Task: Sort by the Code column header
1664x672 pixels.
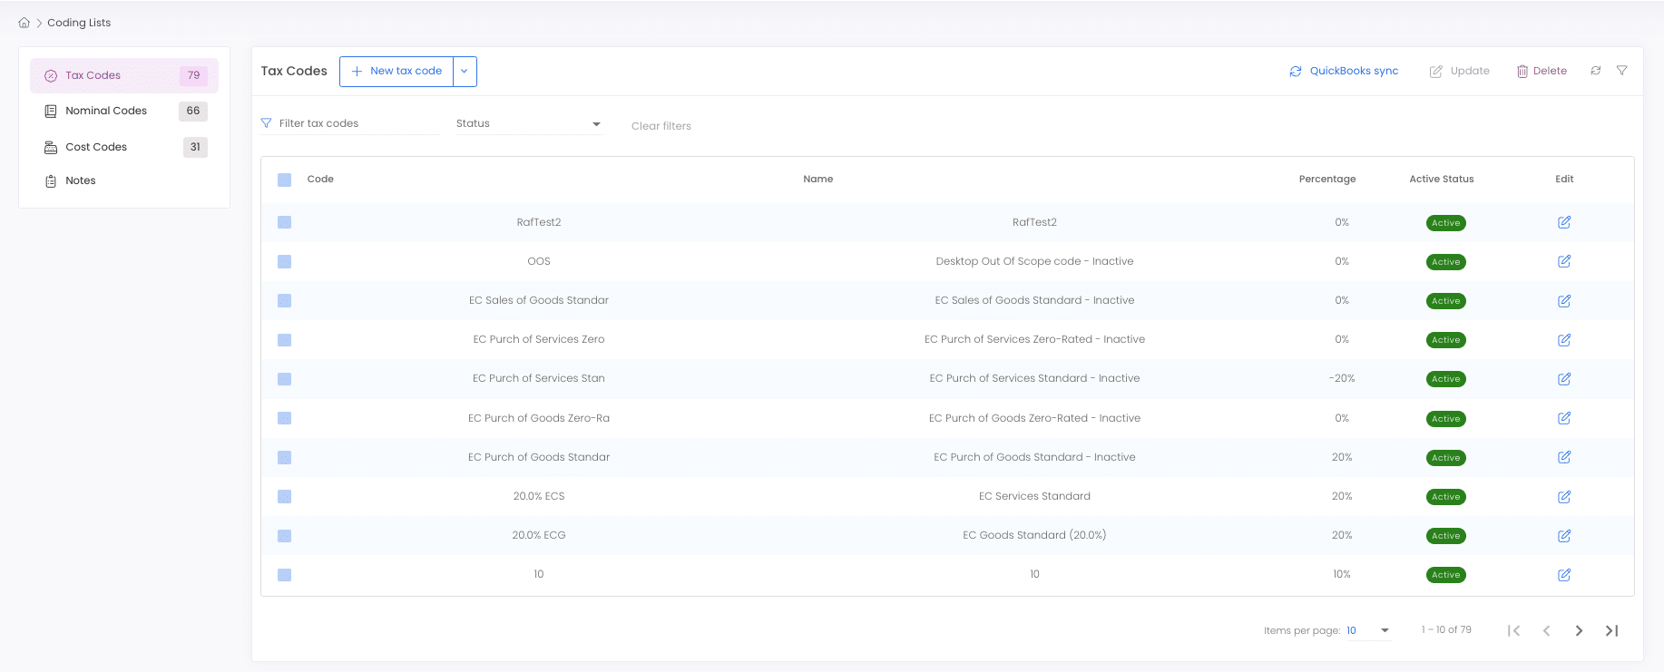Action: pos(320,179)
